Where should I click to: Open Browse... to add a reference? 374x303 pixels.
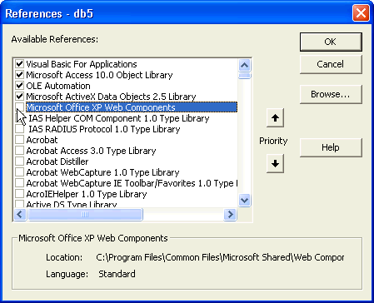point(331,94)
